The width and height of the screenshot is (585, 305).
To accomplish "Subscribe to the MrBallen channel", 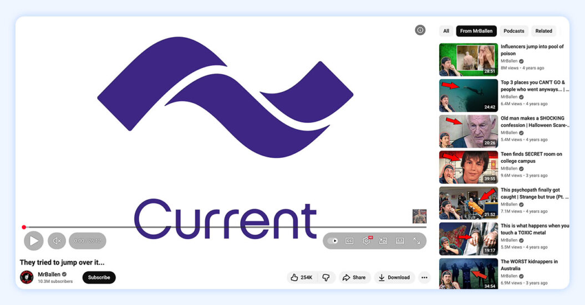I will point(99,277).
